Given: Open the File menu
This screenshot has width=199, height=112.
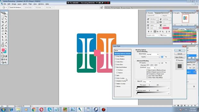Looking at the screenshot, I should click(5, 4).
